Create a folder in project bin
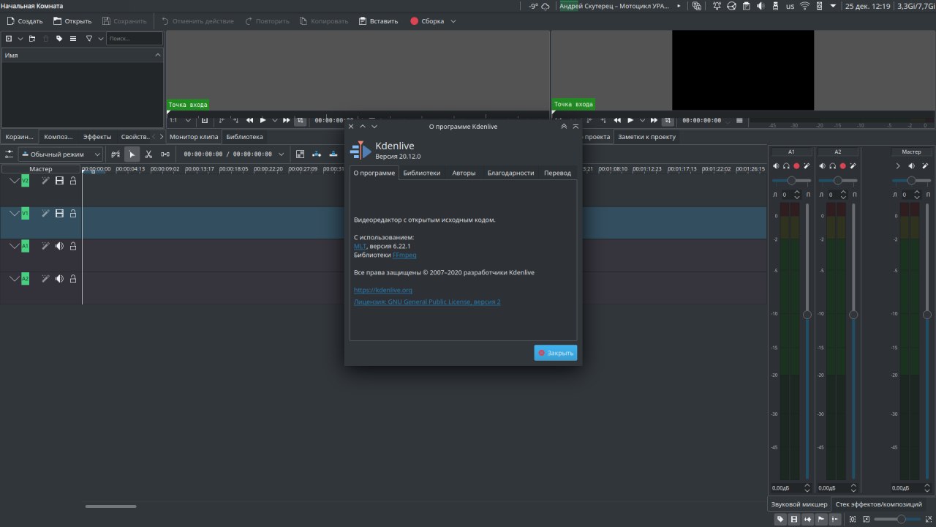The image size is (936, 527). pos(32,38)
